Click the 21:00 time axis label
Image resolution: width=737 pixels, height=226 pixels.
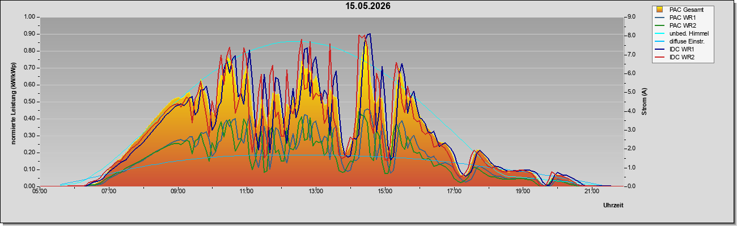(x=592, y=192)
